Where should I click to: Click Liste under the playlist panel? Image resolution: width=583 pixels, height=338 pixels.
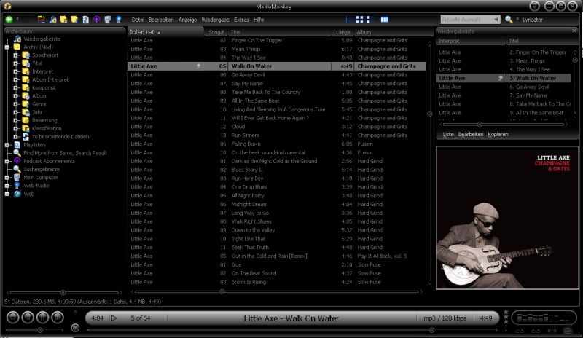coord(448,134)
